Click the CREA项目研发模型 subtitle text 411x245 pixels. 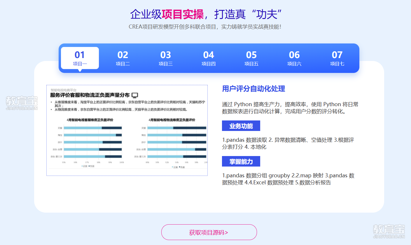coord(205,27)
